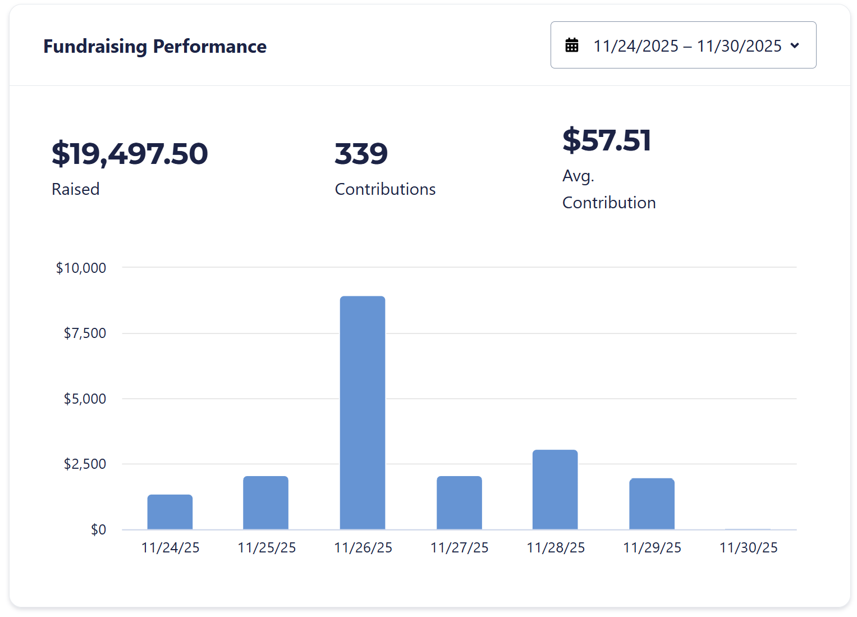This screenshot has height=617, width=857.
Task: Click the $5,000 y-axis label
Action: [x=85, y=399]
